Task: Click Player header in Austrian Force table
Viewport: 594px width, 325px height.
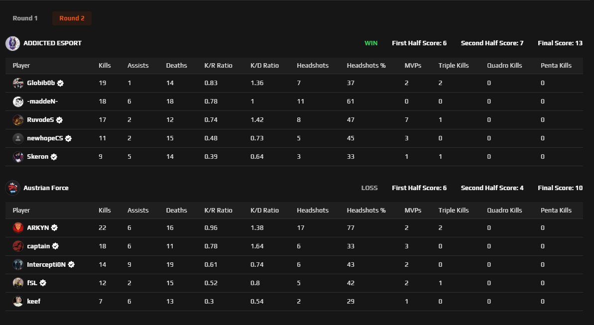Action: click(21, 210)
